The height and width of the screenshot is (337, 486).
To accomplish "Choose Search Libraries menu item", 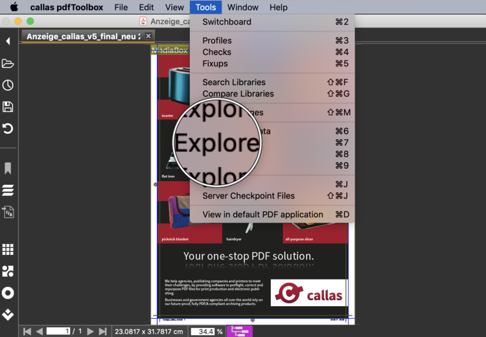I will pyautogui.click(x=272, y=82).
